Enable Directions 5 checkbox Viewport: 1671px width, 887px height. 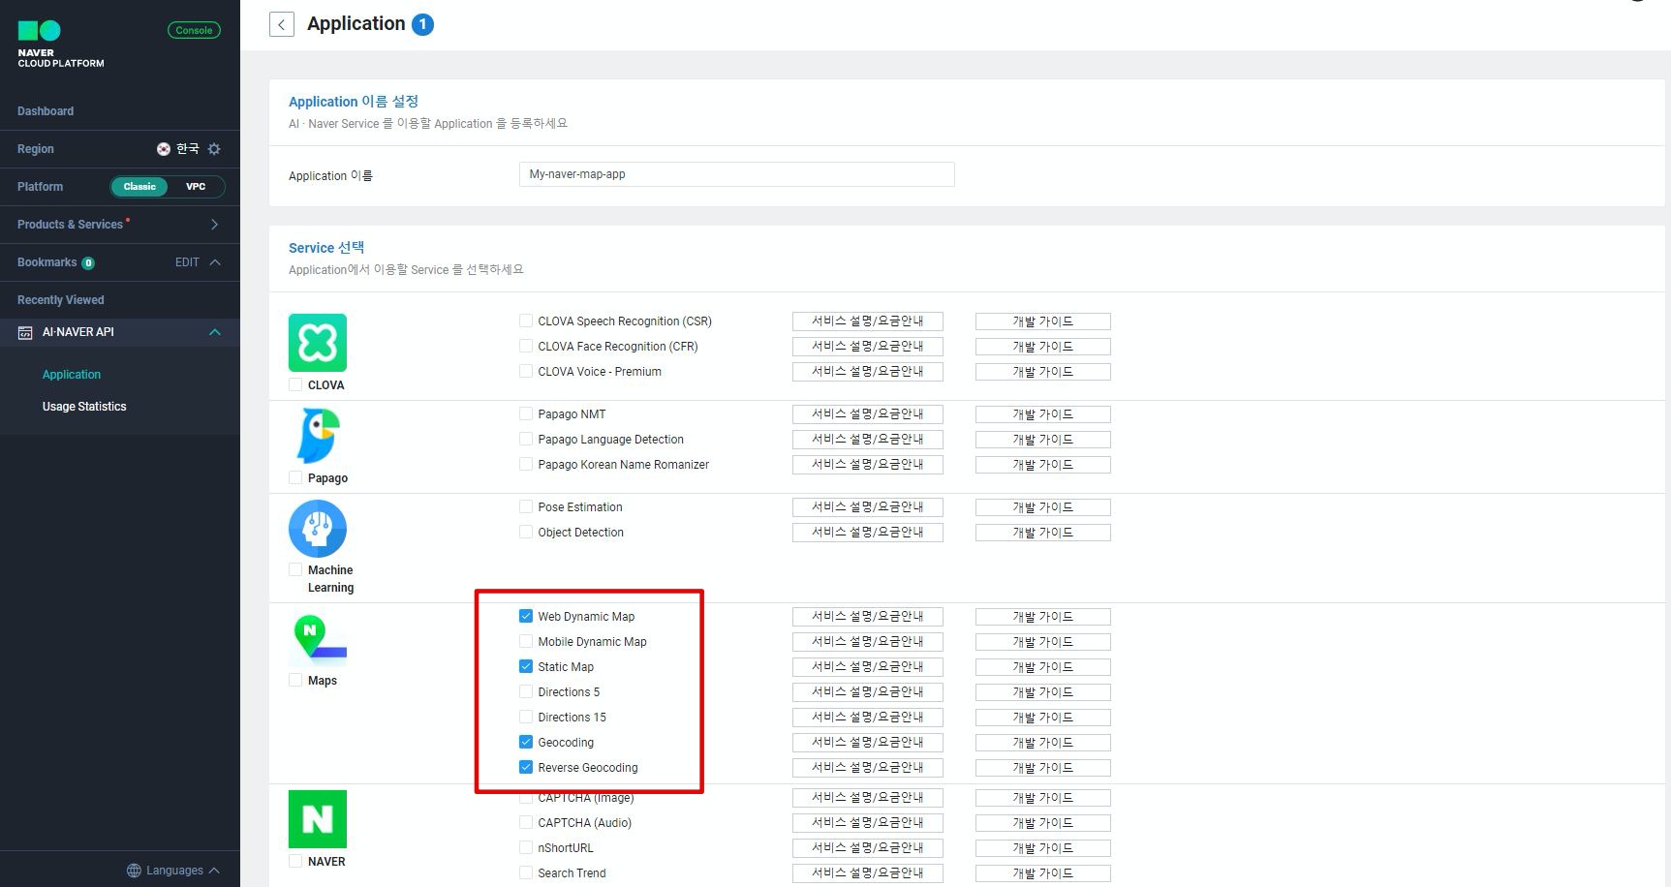(x=526, y=691)
